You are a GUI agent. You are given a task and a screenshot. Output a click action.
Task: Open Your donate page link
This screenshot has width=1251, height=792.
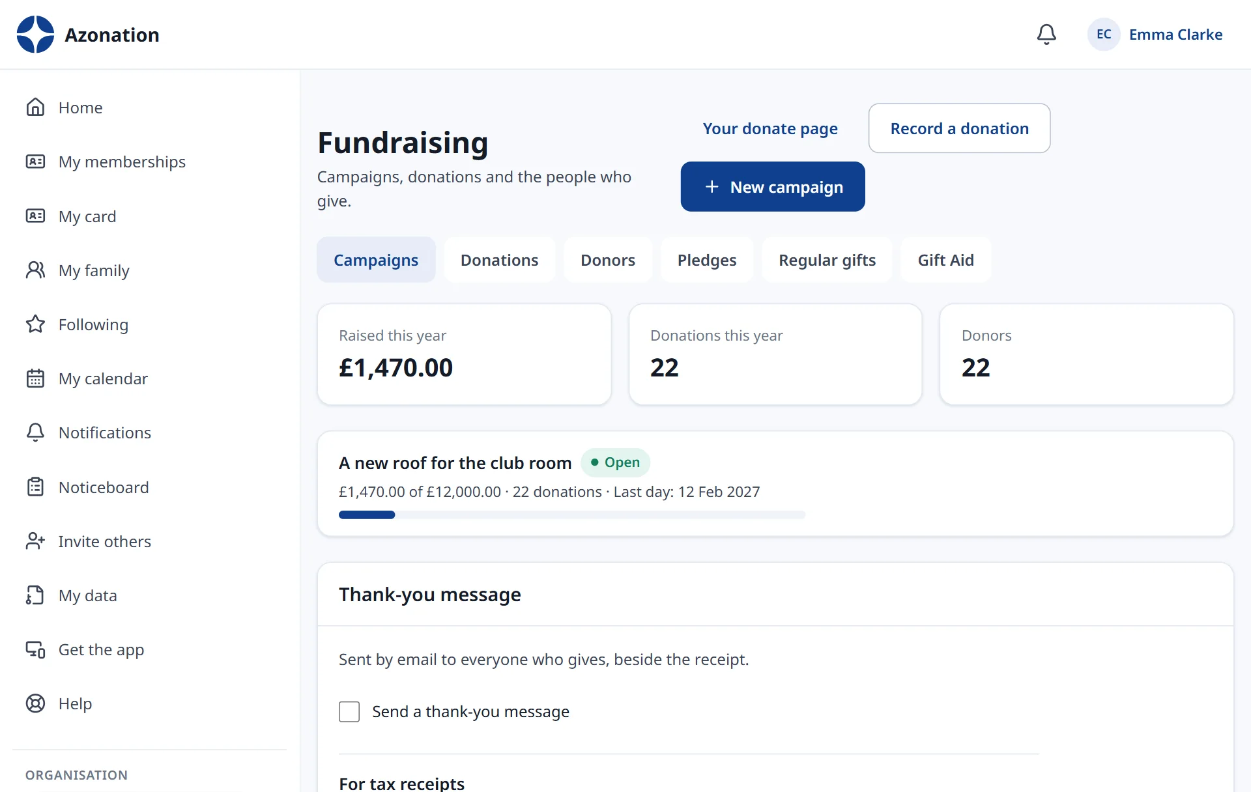[770, 128]
